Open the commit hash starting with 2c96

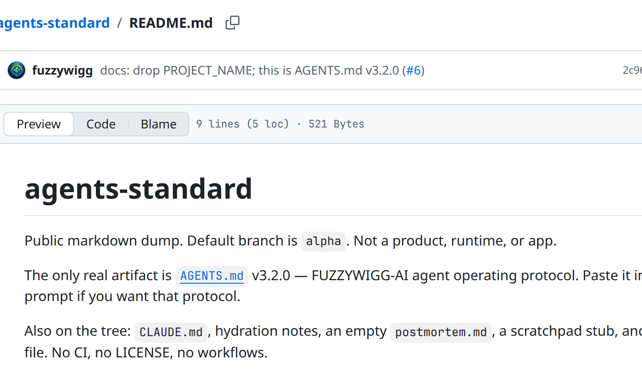pyautogui.click(x=632, y=70)
